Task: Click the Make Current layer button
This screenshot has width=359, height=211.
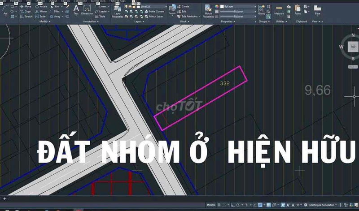Action: click(155, 11)
